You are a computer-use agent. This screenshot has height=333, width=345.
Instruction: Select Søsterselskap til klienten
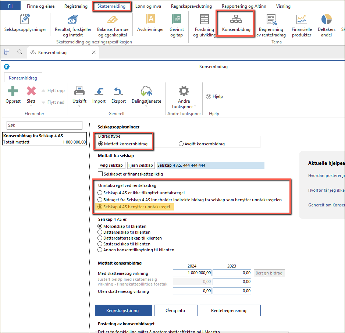100,244
